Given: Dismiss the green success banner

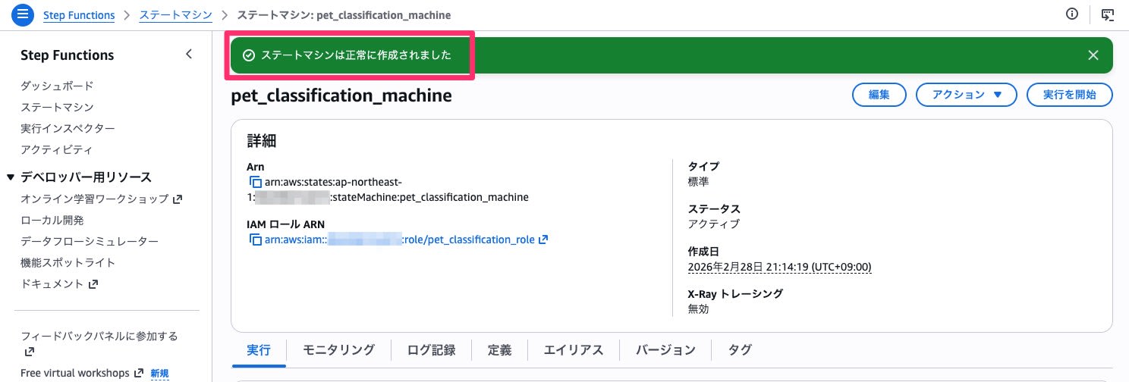Looking at the screenshot, I should coord(1093,55).
